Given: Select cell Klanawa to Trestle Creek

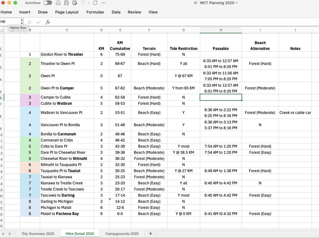Looking at the screenshot, I should (x=67, y=183).
